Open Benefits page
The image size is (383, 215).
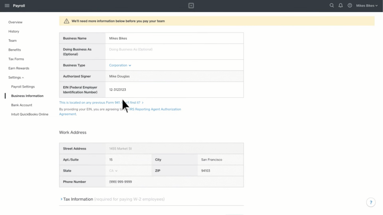(15, 50)
